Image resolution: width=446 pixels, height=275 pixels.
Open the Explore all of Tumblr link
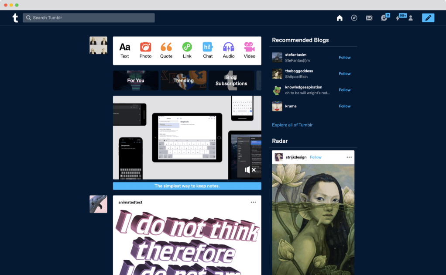point(292,125)
